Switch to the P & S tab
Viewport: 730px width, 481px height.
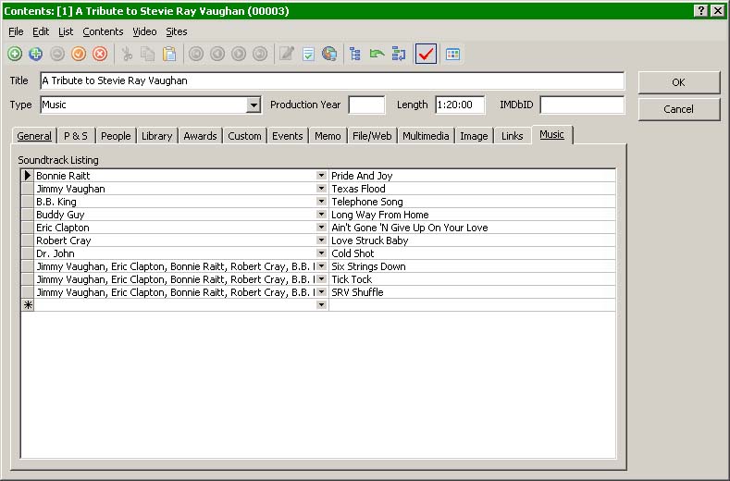click(76, 136)
